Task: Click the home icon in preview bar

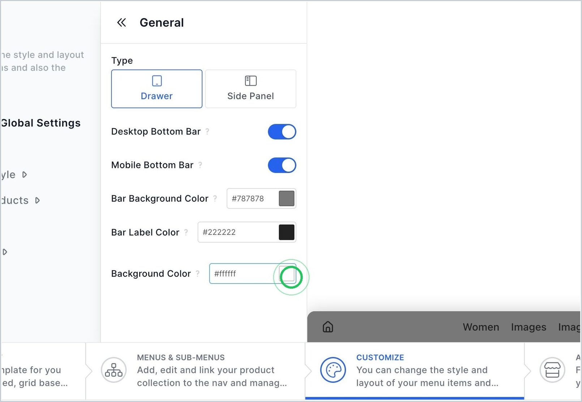Action: tap(328, 327)
